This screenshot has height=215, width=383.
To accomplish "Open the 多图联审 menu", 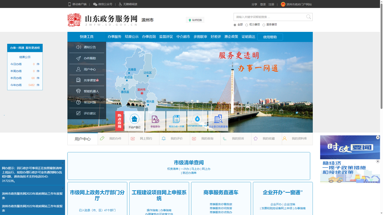I will (200, 37).
